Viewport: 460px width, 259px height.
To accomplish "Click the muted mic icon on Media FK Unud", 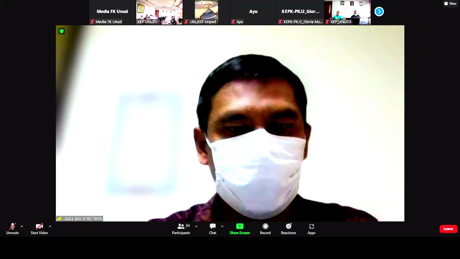I will coord(92,22).
